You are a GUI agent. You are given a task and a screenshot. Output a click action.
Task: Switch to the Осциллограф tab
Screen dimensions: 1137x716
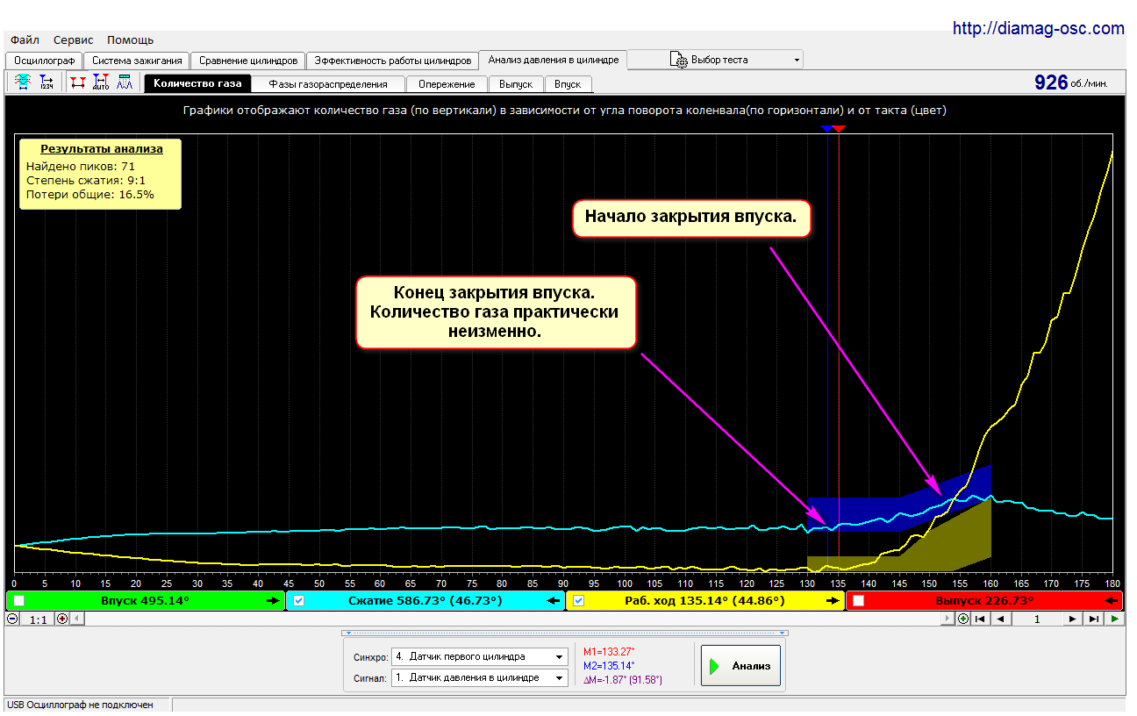click(44, 61)
